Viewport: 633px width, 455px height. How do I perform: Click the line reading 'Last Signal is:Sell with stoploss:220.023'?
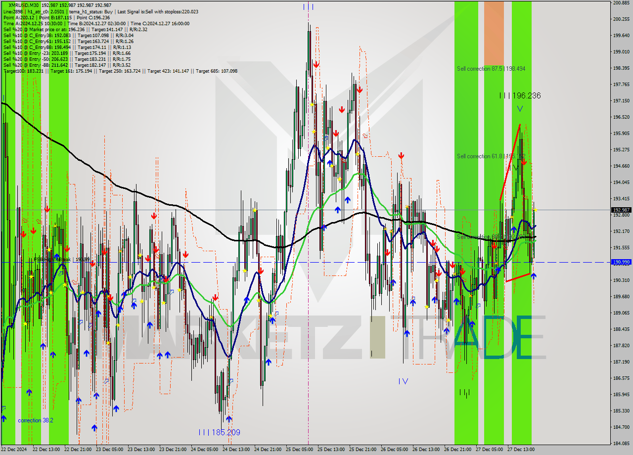point(157,11)
